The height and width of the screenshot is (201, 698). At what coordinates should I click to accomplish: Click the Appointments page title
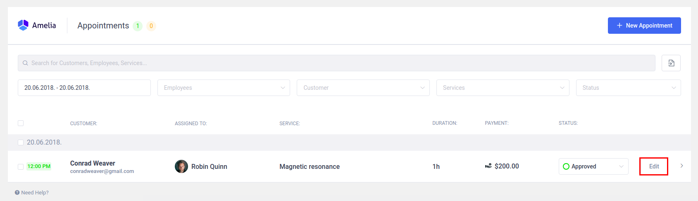tap(103, 26)
